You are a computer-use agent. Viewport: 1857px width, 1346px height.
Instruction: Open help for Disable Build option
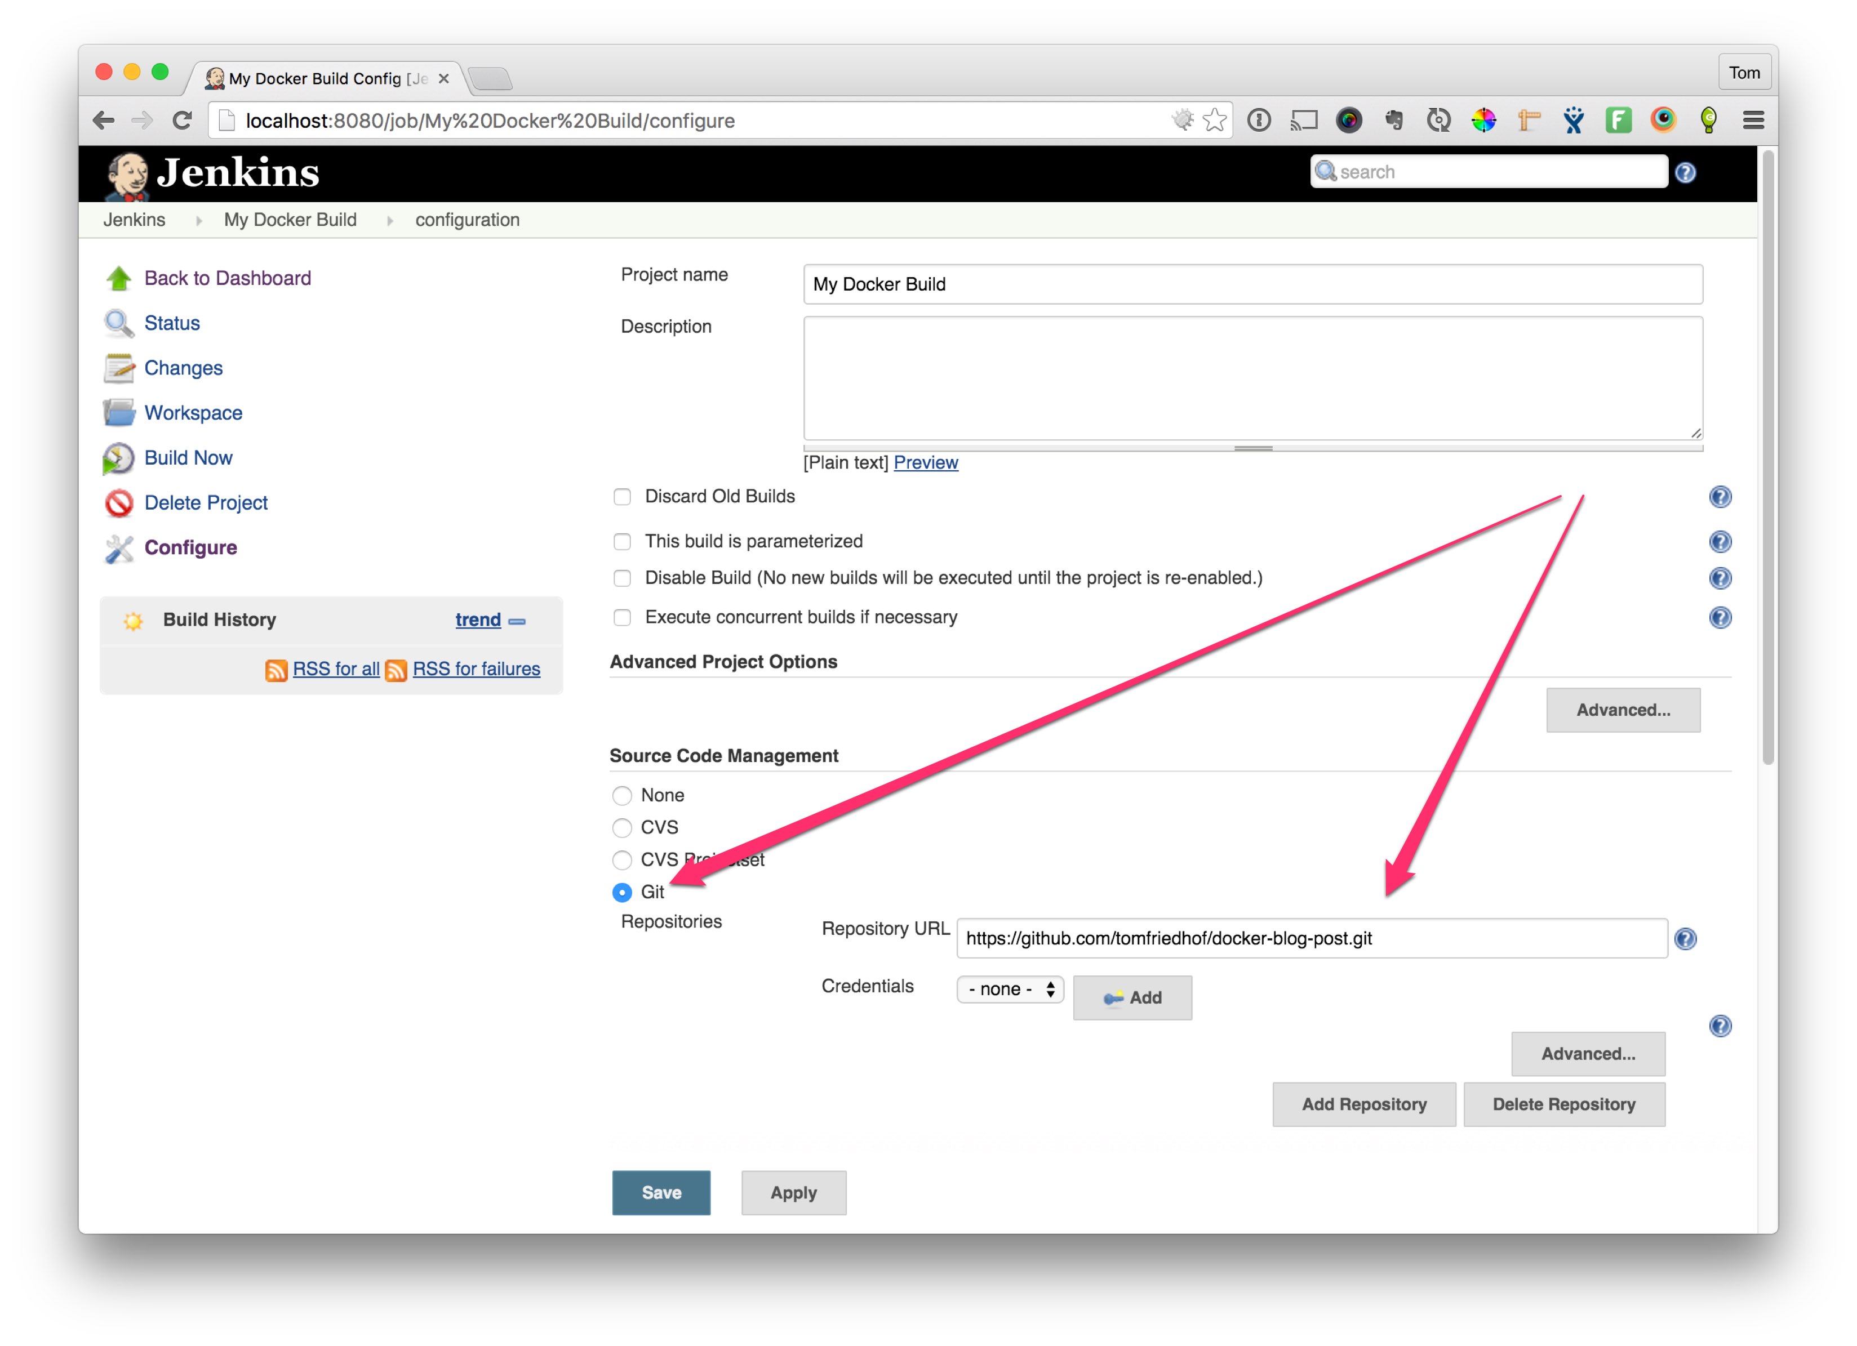click(1720, 578)
